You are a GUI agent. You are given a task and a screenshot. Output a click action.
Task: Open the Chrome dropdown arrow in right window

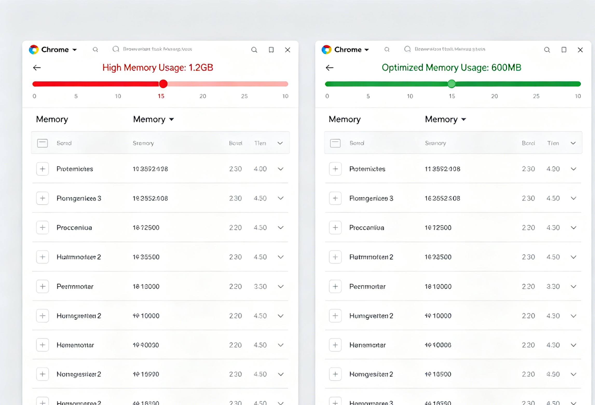tap(367, 50)
